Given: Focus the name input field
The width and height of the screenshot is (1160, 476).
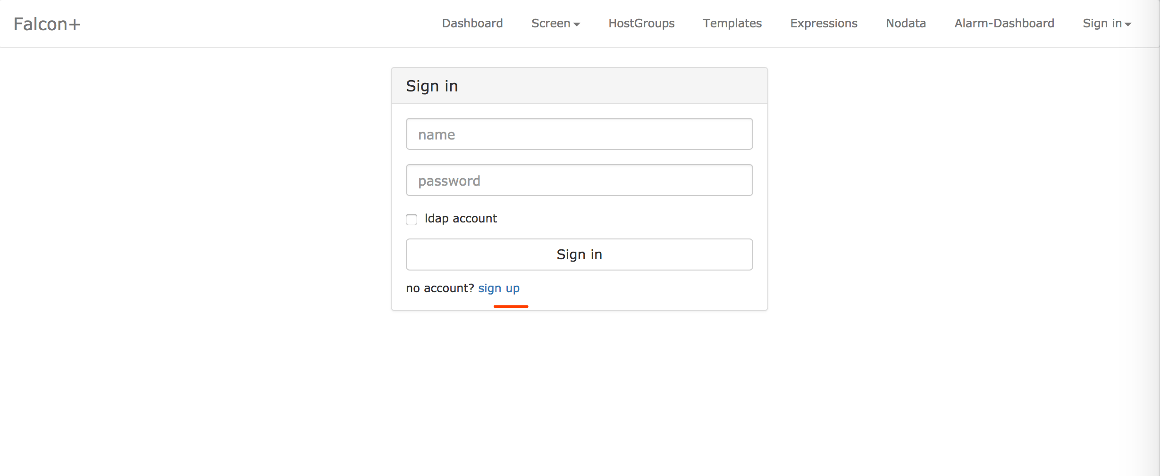Looking at the screenshot, I should [x=579, y=134].
